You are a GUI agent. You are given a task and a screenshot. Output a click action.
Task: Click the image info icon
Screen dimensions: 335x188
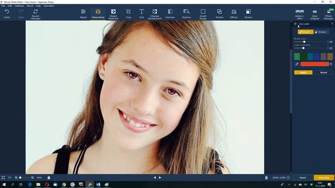(x=288, y=178)
